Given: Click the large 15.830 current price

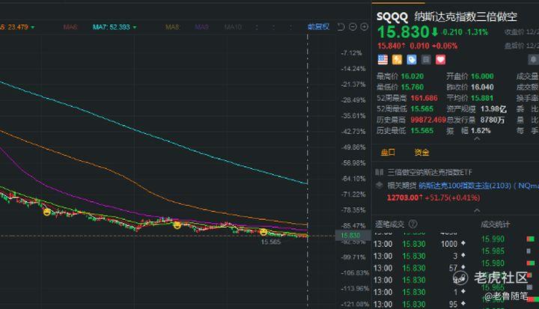Looking at the screenshot, I should pos(404,32).
